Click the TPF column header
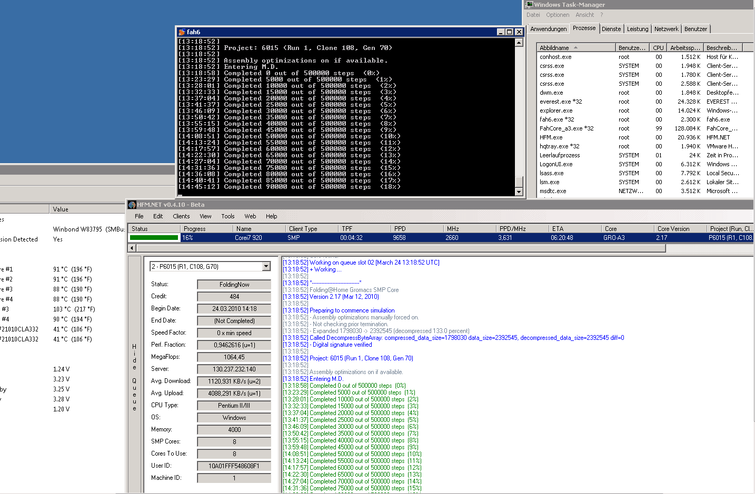 364,229
